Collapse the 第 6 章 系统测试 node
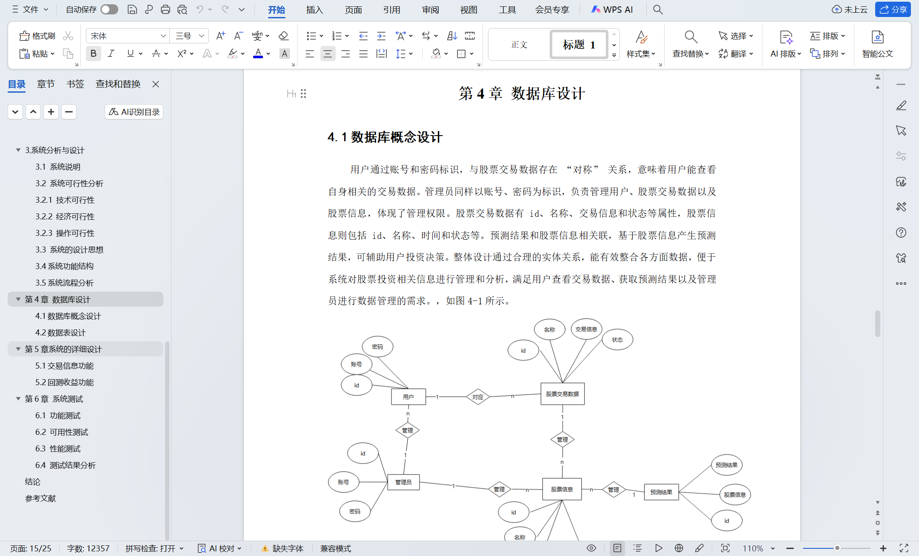 18,399
